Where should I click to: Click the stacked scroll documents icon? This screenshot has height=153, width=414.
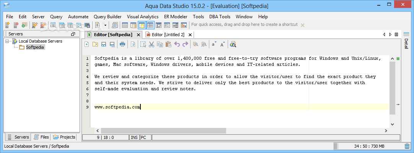[115, 25]
